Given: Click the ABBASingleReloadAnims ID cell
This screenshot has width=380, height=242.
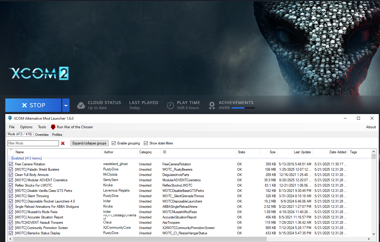Looking at the screenshot, I should [x=180, y=207].
